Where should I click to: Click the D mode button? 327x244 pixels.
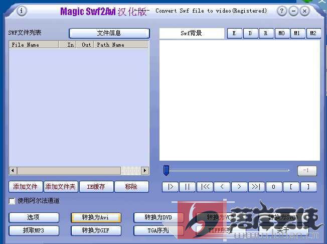[250, 34]
